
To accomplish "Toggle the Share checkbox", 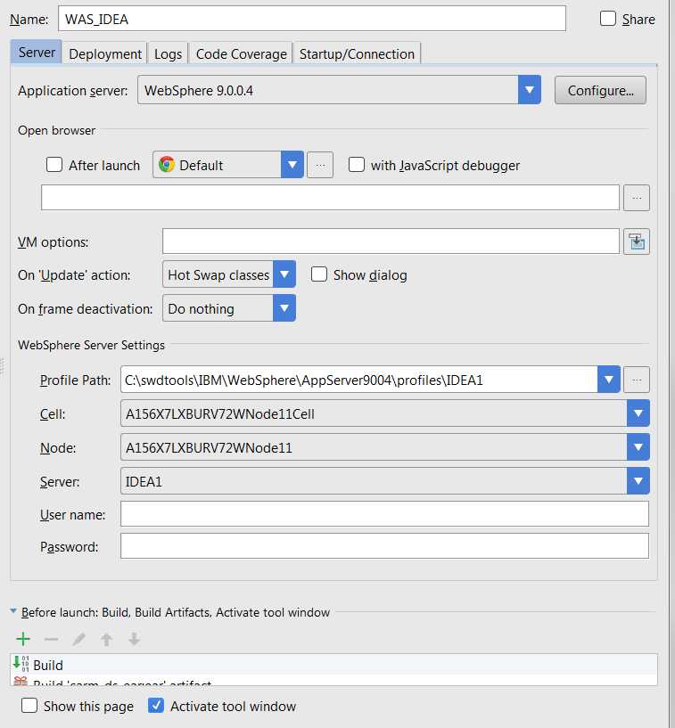I will coord(607,19).
